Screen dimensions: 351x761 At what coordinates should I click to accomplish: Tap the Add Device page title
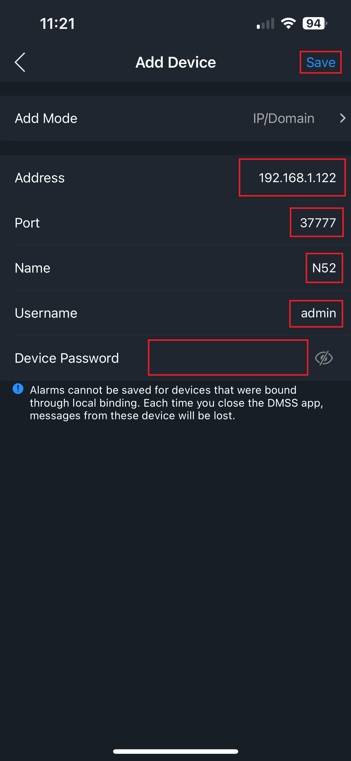click(x=176, y=63)
